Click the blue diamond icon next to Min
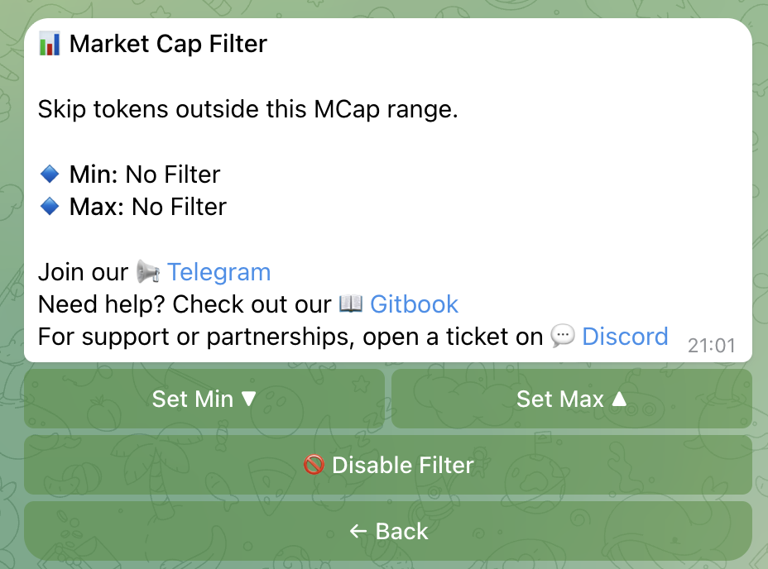Image resolution: width=768 pixels, height=569 pixels. pyautogui.click(x=49, y=173)
